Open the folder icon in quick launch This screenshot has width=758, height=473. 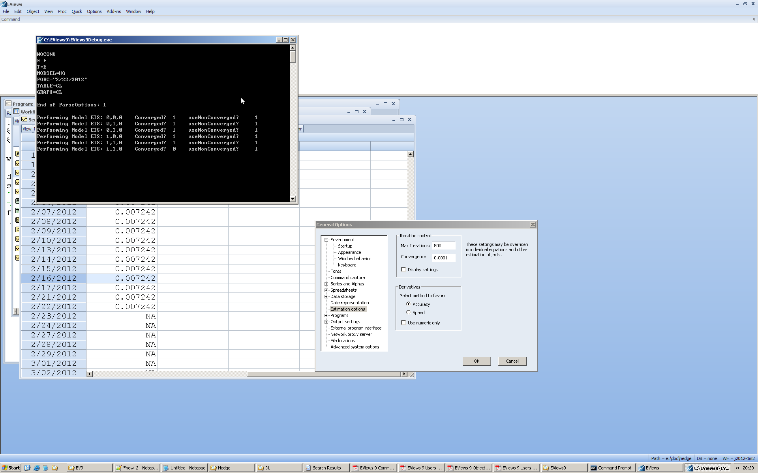(x=55, y=468)
